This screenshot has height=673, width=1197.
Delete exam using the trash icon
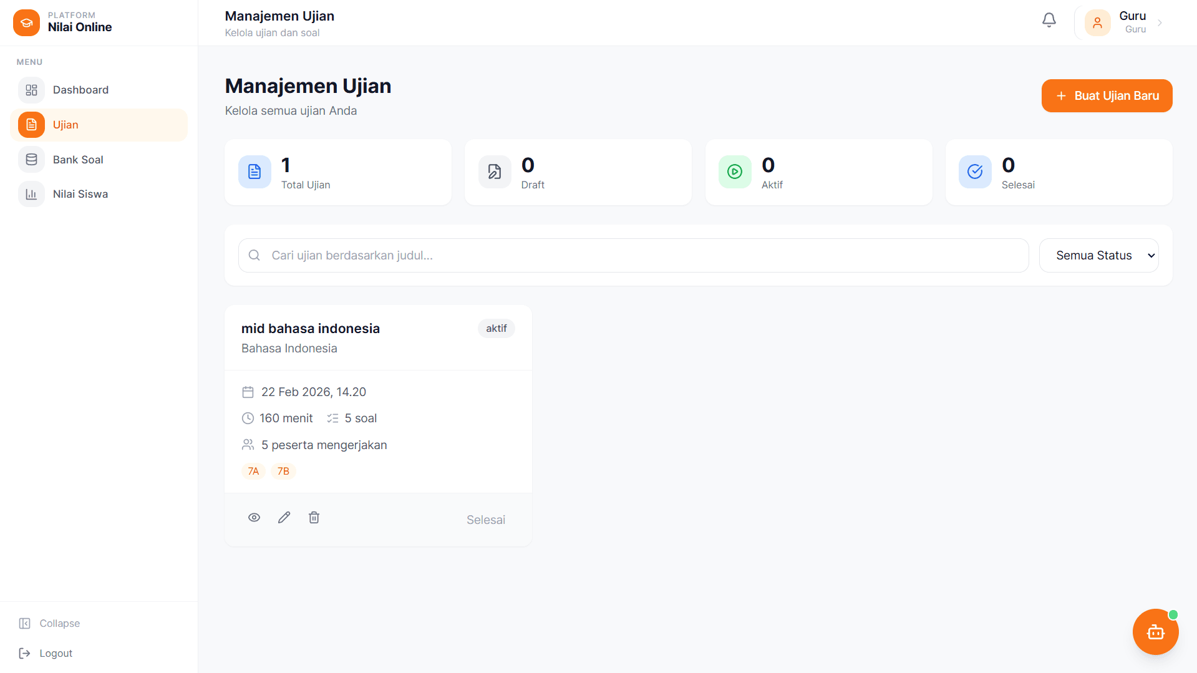[314, 518]
